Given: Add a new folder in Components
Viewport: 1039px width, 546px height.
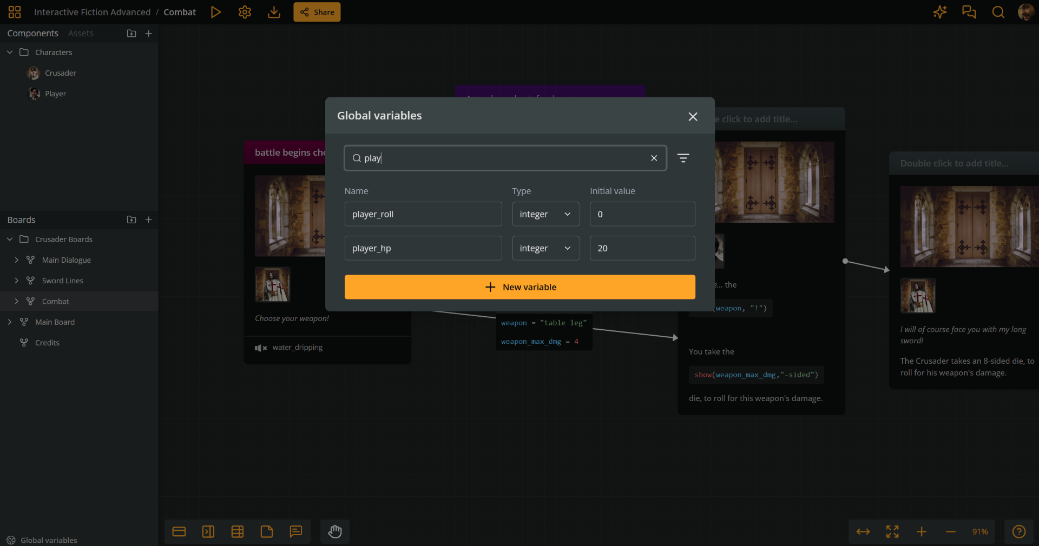Looking at the screenshot, I should coord(131,34).
